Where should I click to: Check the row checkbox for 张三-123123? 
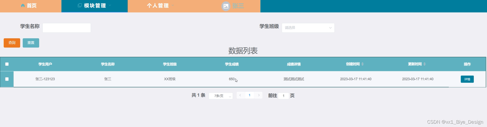(x=7, y=79)
